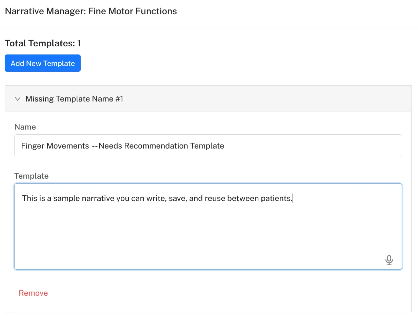The height and width of the screenshot is (316, 418).
Task: Click the 'Total Templates: 1' text
Action: click(x=43, y=43)
